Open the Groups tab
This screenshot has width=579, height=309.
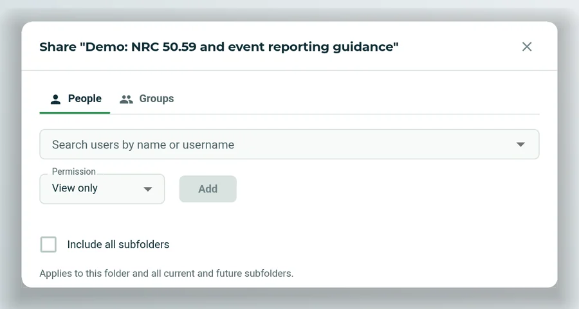click(147, 99)
